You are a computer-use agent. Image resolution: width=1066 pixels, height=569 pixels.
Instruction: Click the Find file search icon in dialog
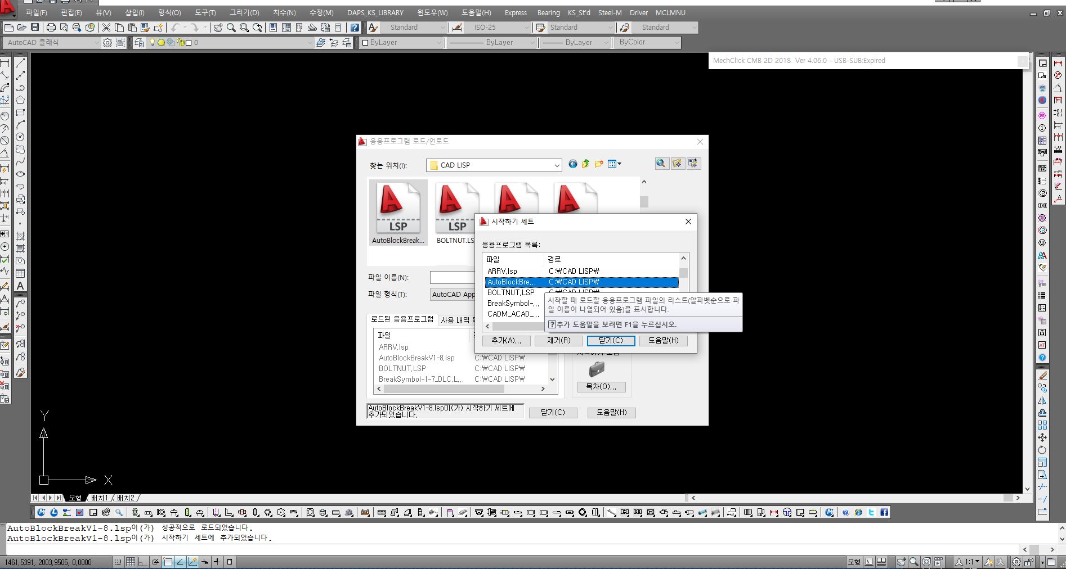pos(661,164)
